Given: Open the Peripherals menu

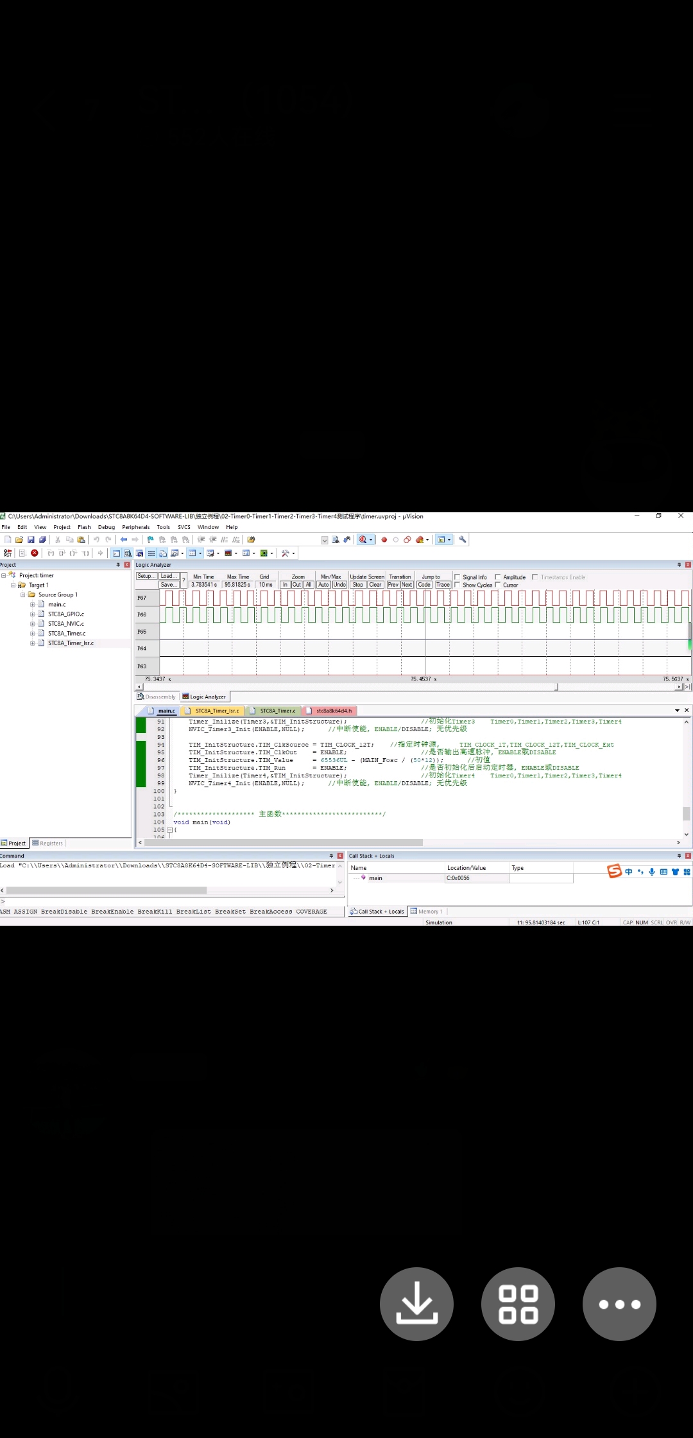Looking at the screenshot, I should pos(136,527).
